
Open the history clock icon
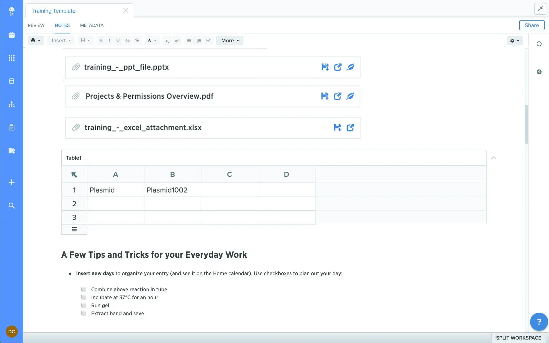(539, 44)
